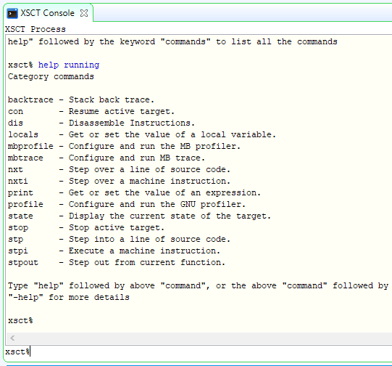Screen dimensions: 392x366
Task: Click the 'mbprofile' command entry
Action: pyautogui.click(x=30, y=146)
